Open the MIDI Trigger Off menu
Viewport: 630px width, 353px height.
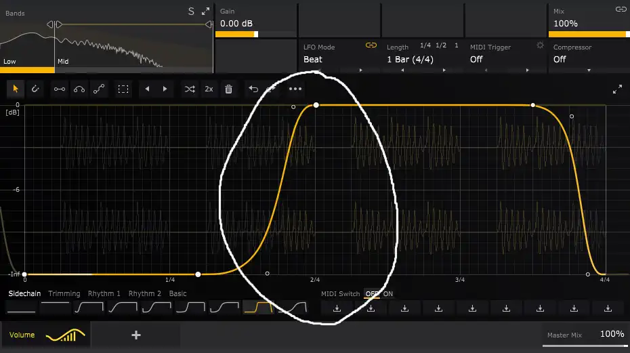point(476,60)
